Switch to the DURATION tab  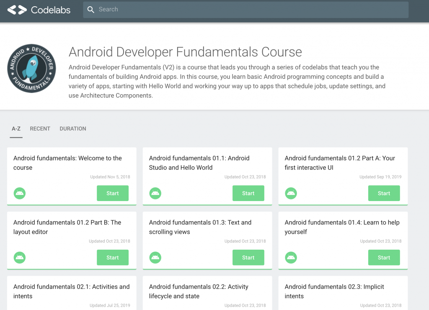point(73,129)
